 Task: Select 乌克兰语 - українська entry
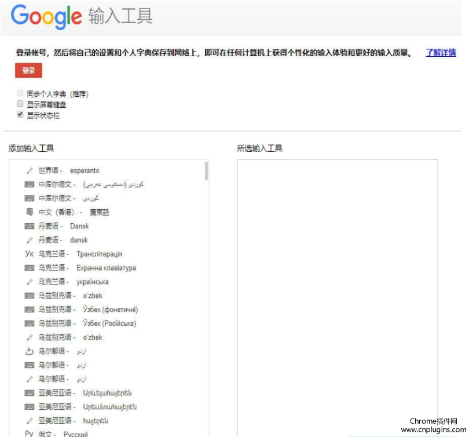tap(74, 282)
